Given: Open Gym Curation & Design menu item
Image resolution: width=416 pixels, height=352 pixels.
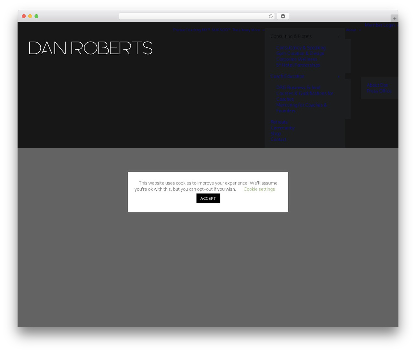Looking at the screenshot, I should tap(300, 54).
